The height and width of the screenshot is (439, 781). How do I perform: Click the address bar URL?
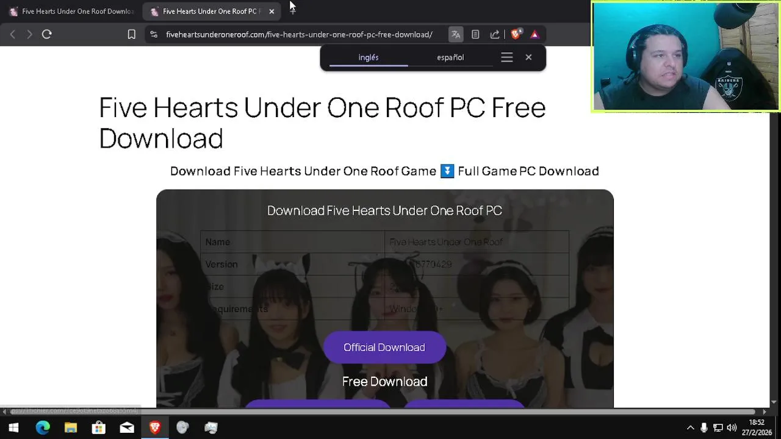point(299,34)
